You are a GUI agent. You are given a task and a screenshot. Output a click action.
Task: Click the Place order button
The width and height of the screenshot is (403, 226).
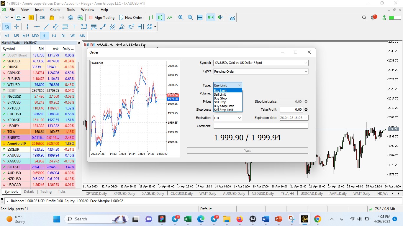point(248,151)
